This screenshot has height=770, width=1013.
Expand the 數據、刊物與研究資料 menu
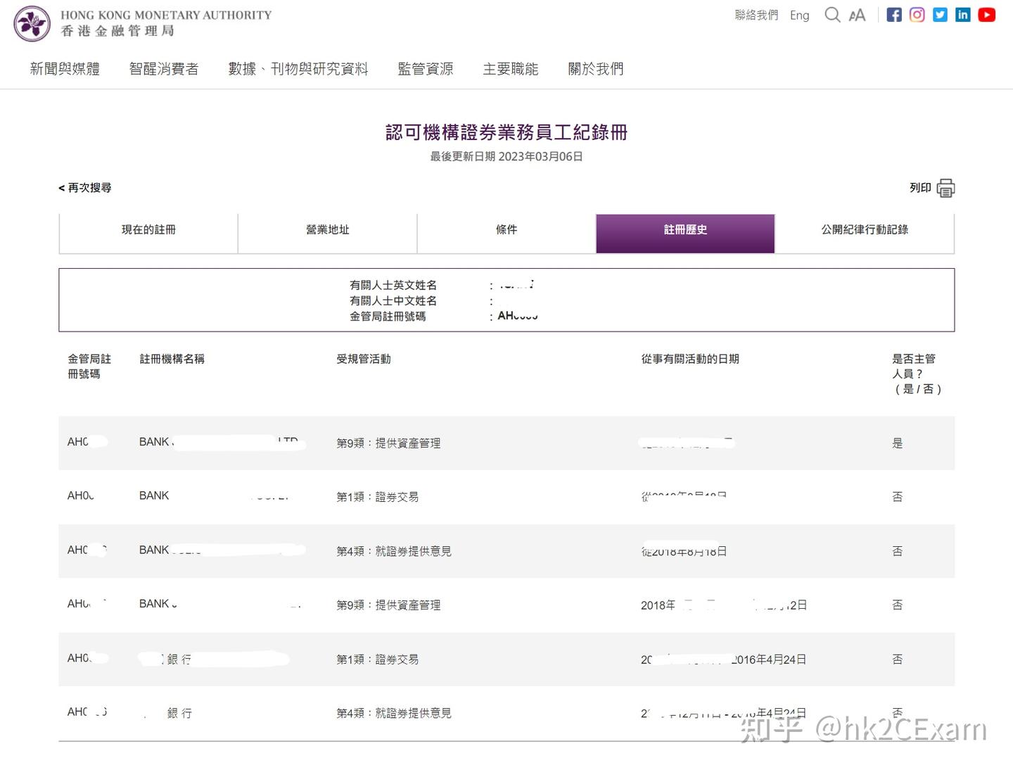tap(298, 68)
